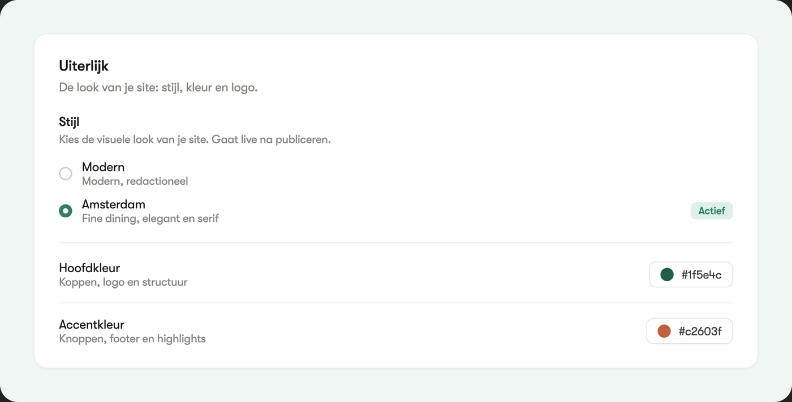Viewport: 792px width, 402px height.
Task: Click 'Koppen, logo en structuur' description
Action: (x=123, y=282)
